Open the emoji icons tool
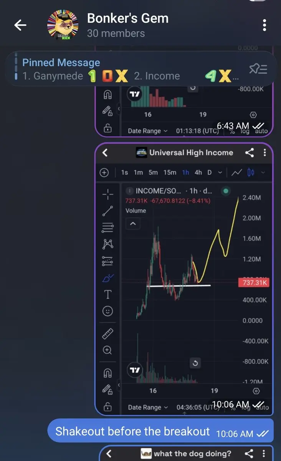281x461 pixels. (108, 311)
